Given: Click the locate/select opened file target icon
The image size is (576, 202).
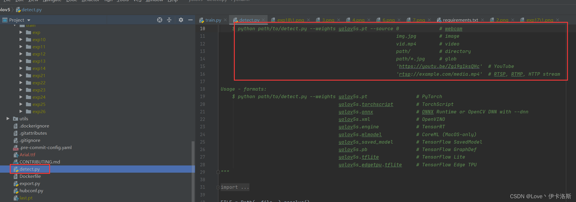Looking at the screenshot, I should pyautogui.click(x=160, y=20).
